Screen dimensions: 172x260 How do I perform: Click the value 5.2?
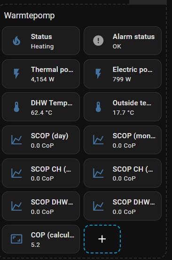coord(35,245)
